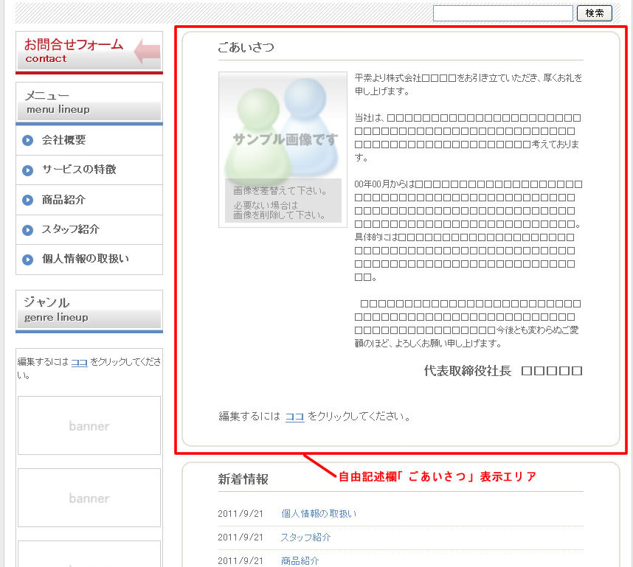The width and height of the screenshot is (633, 567).
Task: Click the blue arrow icon beside 個人情報の取扱い
Action: 27,259
